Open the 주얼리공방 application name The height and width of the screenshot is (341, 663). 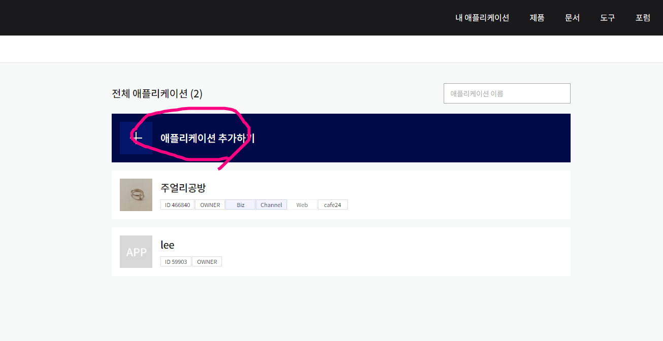click(183, 188)
